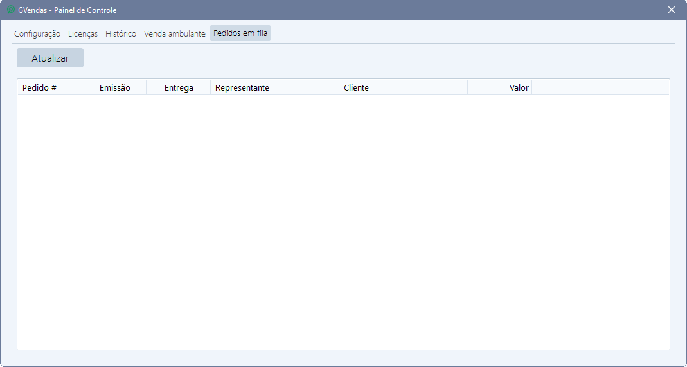Sort by the Cliente column header
The height and width of the screenshot is (367, 687).
pyautogui.click(x=404, y=87)
